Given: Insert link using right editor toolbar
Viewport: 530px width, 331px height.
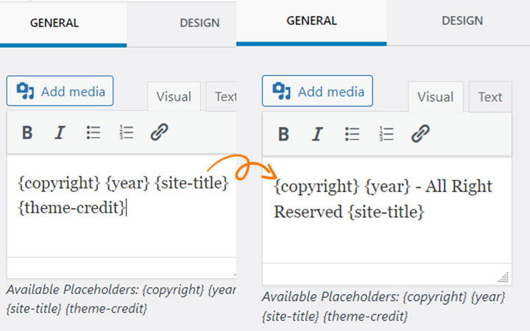Looking at the screenshot, I should pyautogui.click(x=420, y=133).
